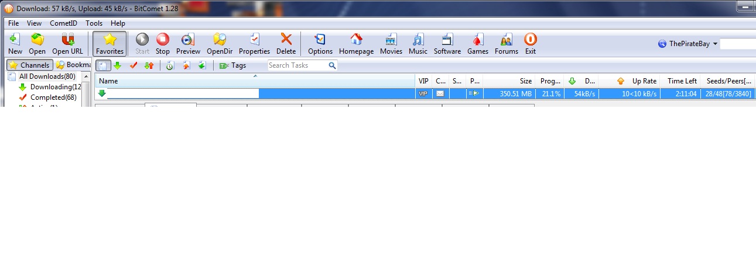Screen dimensions: 756x262
Task: Open the Tools menu
Action: point(94,23)
